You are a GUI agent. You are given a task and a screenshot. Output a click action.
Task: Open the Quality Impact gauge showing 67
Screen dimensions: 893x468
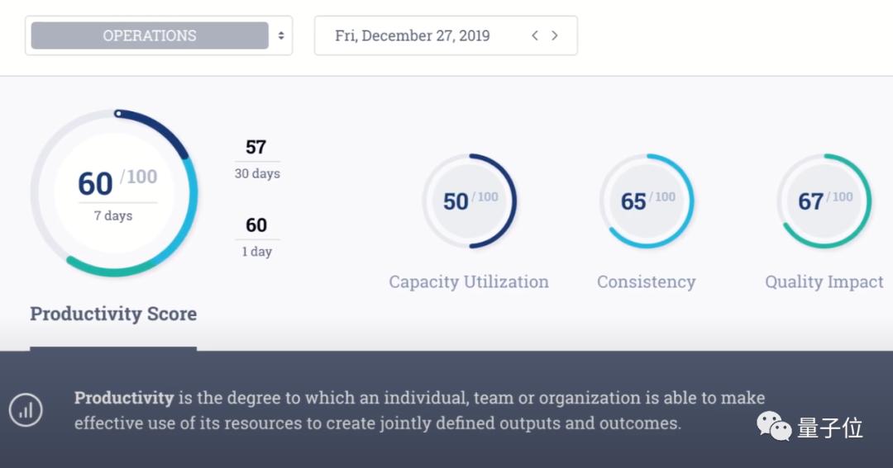[x=824, y=201]
